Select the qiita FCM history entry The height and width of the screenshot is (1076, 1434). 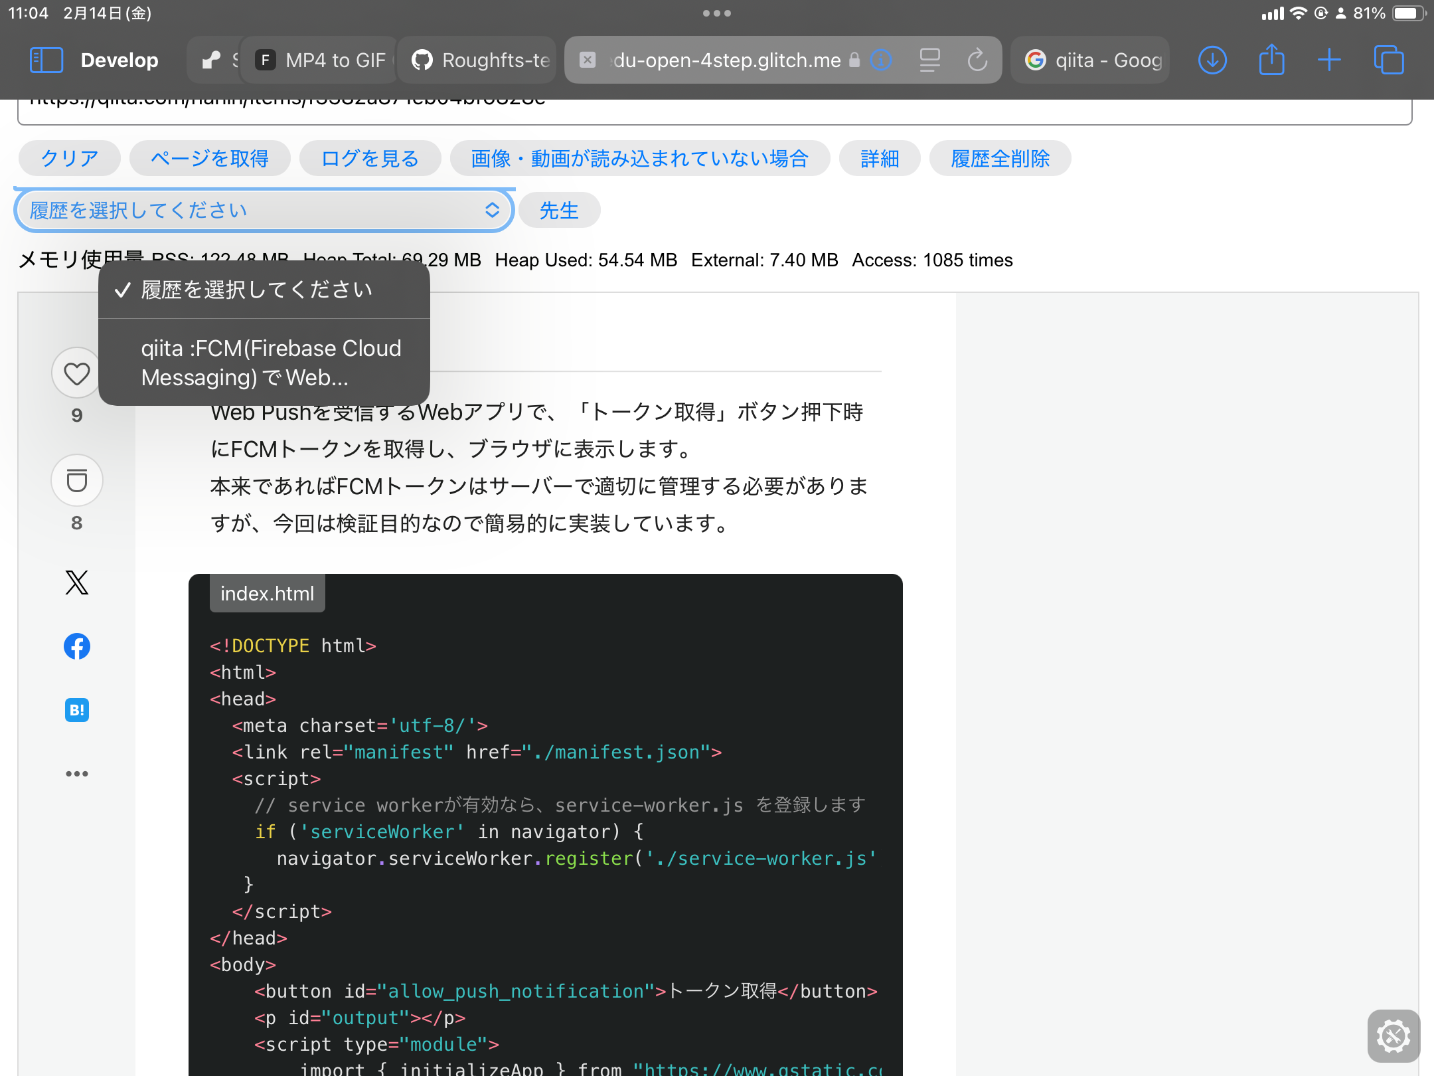264,363
